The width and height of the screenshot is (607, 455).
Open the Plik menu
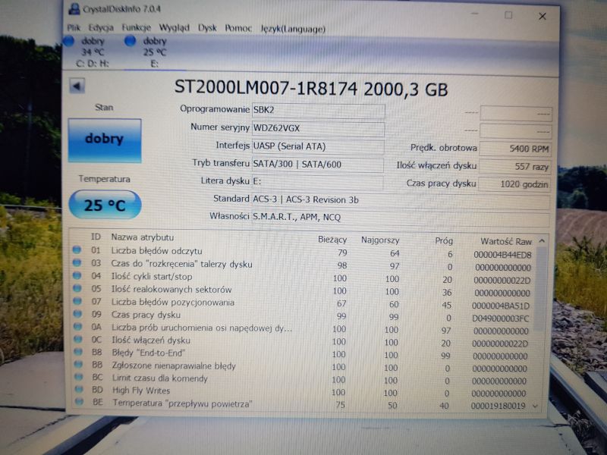(74, 28)
